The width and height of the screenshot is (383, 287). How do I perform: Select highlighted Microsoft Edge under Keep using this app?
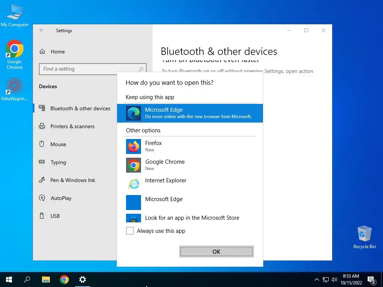tap(190, 113)
